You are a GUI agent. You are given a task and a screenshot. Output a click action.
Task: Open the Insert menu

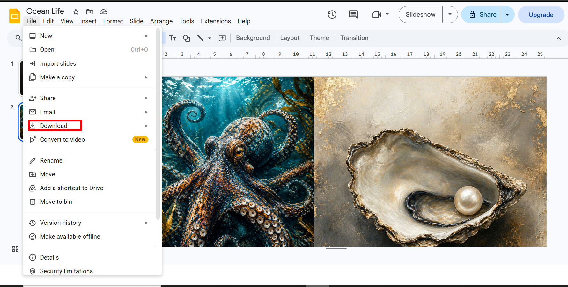coord(88,21)
